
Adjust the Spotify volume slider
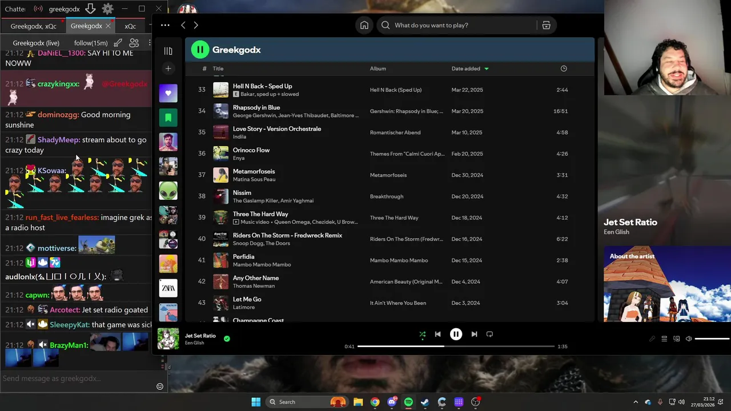(x=712, y=339)
